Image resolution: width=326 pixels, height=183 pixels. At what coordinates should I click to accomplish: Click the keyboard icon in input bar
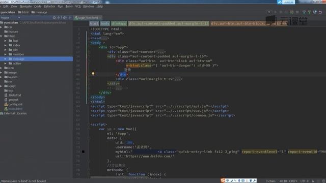click(x=243, y=181)
